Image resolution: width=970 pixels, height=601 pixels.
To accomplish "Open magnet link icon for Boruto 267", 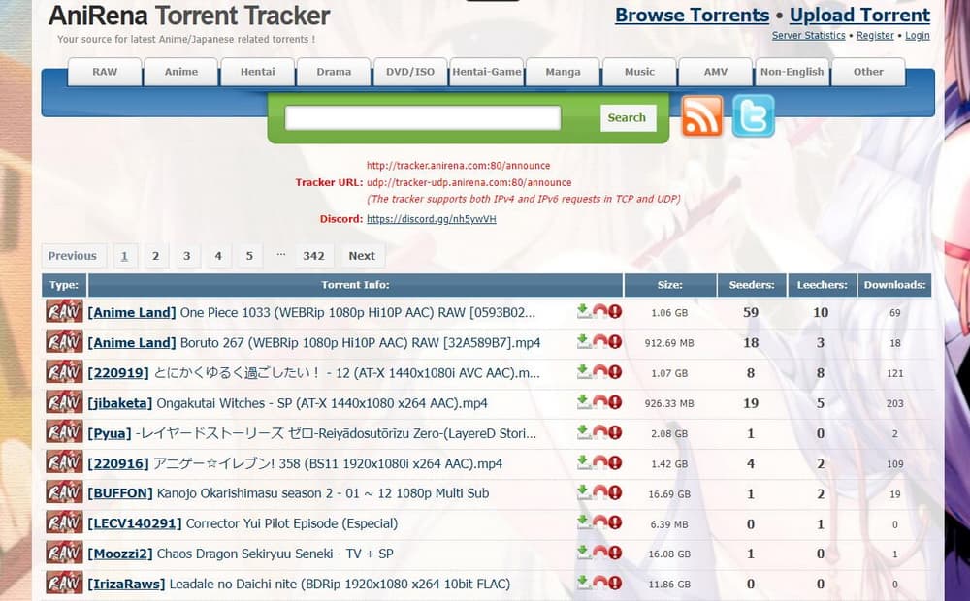I will tap(599, 340).
